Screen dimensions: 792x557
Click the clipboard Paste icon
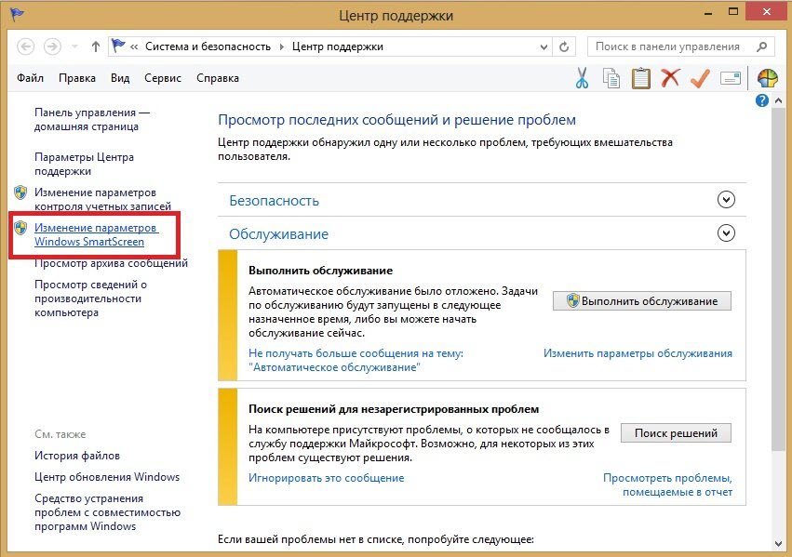tap(640, 79)
